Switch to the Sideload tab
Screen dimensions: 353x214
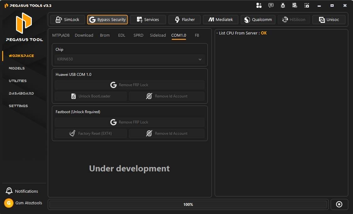click(x=157, y=35)
